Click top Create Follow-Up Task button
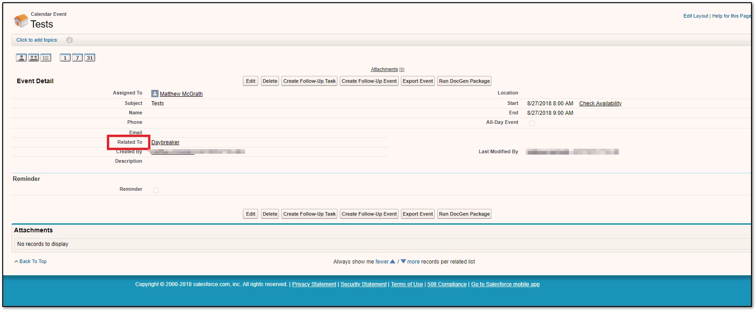The image size is (756, 311). (x=309, y=81)
